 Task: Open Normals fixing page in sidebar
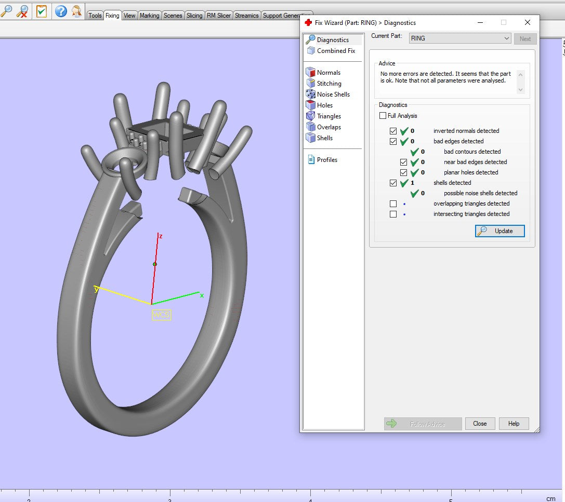(328, 73)
